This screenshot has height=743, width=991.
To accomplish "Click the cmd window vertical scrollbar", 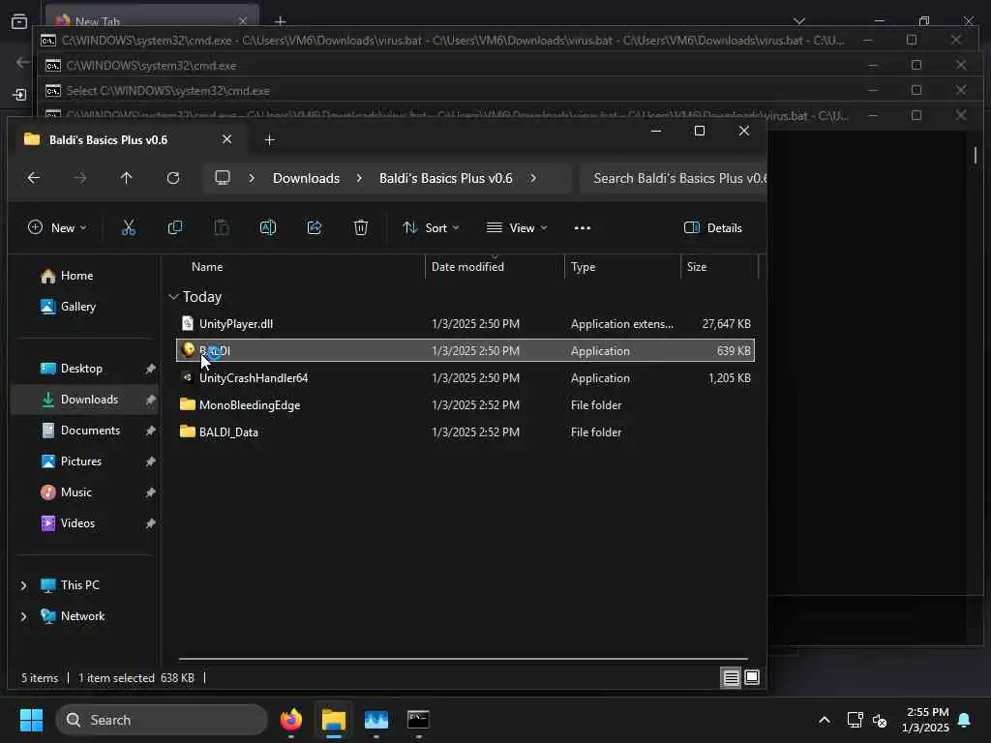I will pos(976,155).
